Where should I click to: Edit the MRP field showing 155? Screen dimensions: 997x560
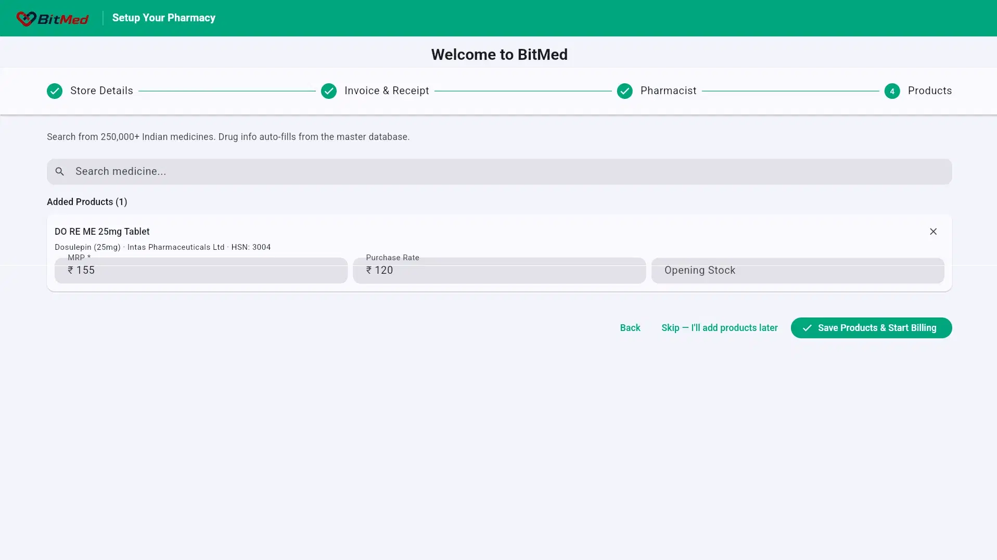coord(201,270)
